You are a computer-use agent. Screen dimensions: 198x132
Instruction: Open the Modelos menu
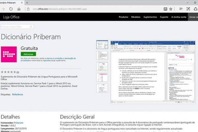pyautogui.click(x=136, y=17)
